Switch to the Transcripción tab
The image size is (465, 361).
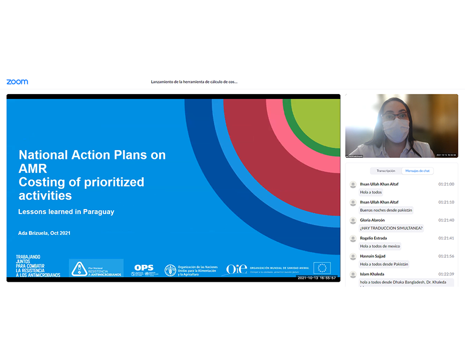coord(385,171)
